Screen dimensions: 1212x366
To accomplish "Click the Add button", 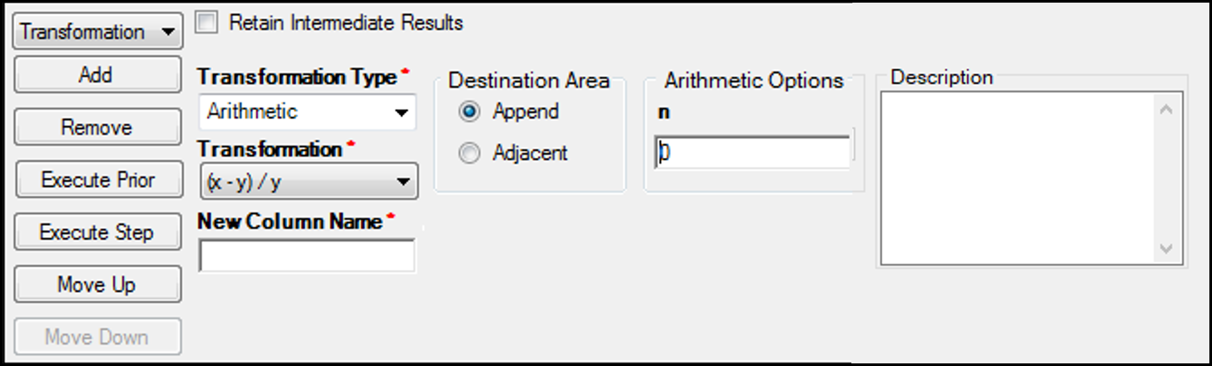I will click(97, 75).
